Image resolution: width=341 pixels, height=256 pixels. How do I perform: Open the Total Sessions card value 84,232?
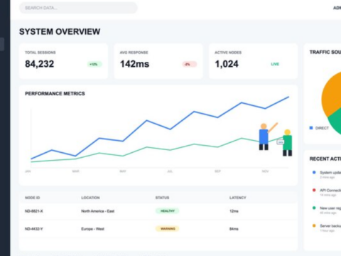[x=40, y=64]
